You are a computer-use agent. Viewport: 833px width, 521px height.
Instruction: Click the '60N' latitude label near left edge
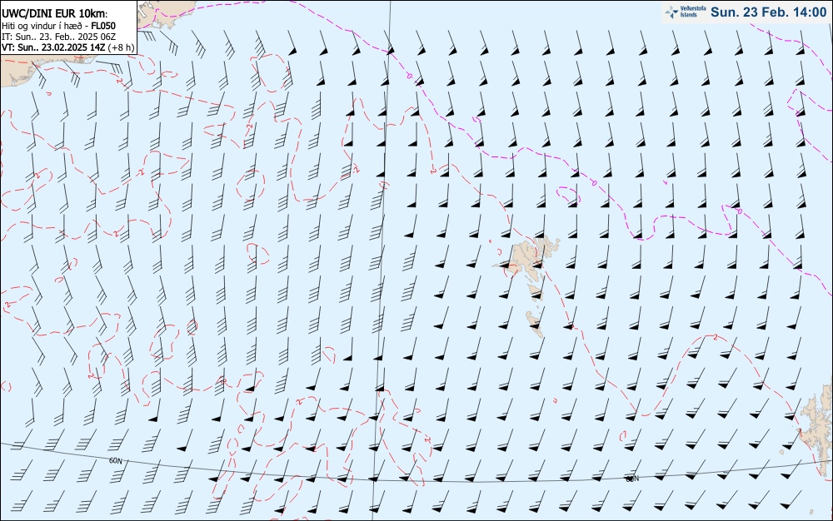click(x=115, y=460)
